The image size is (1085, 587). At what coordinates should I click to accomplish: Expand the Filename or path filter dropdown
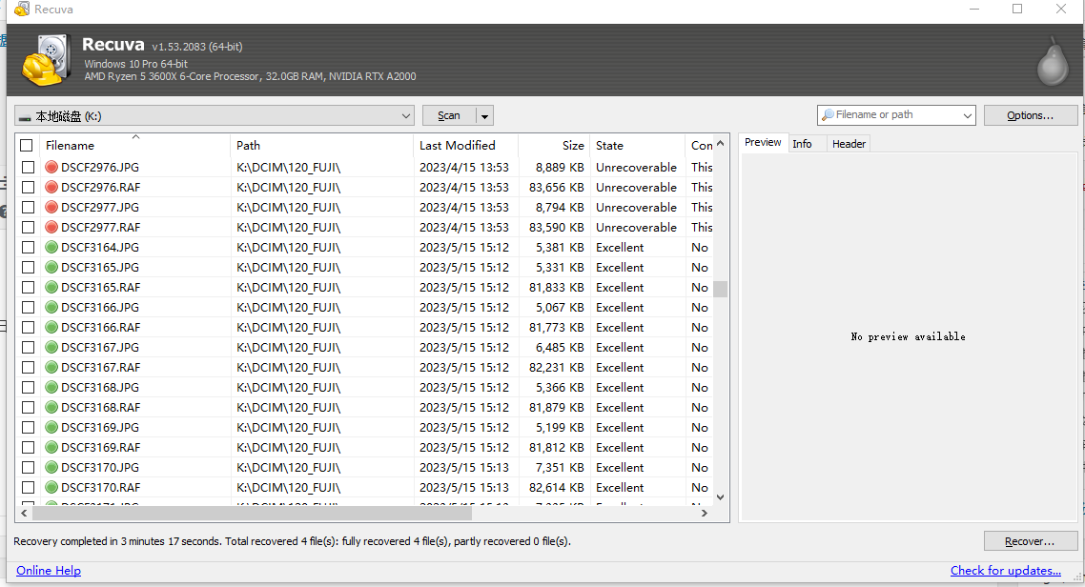pos(967,115)
